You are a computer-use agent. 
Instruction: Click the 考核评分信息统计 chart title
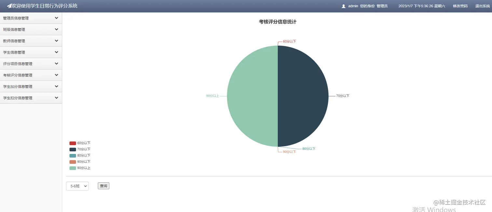tap(278, 22)
